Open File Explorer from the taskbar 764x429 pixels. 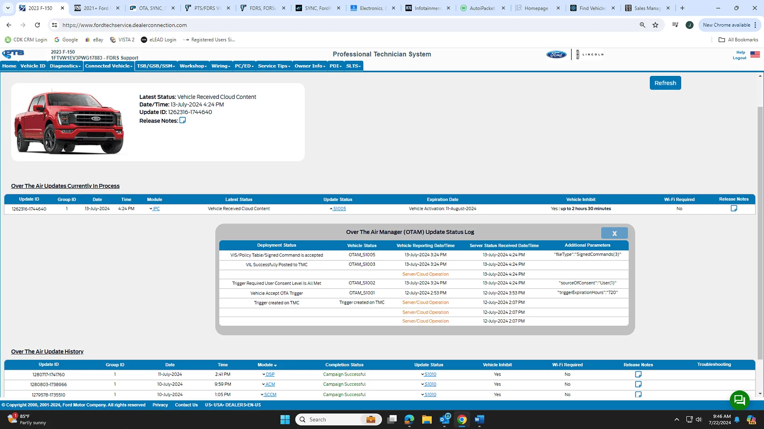click(x=427, y=419)
